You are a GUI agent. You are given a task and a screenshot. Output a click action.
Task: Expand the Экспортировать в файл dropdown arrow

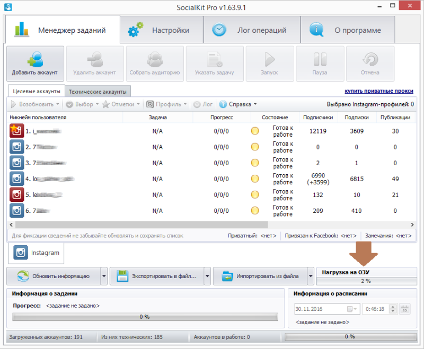(207, 276)
